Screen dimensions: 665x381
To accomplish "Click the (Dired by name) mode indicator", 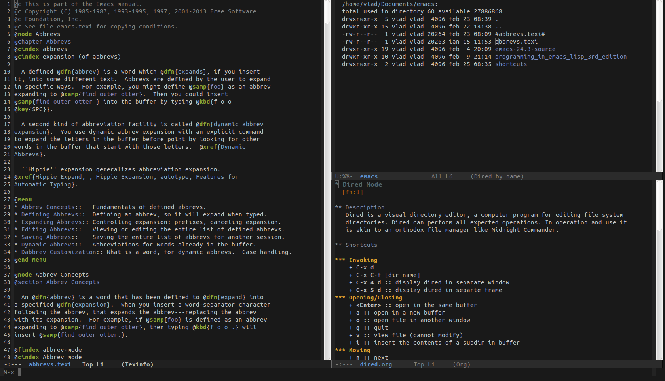I will (x=497, y=176).
